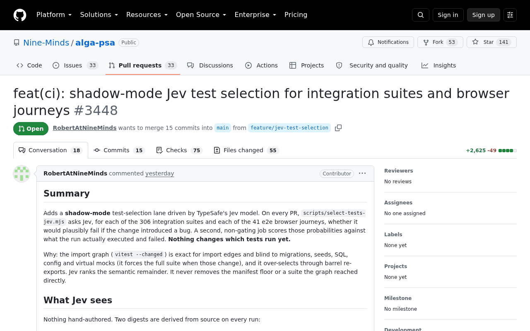Open the Pull requests tab
Viewport: 530px width, 331px height.
[143, 65]
